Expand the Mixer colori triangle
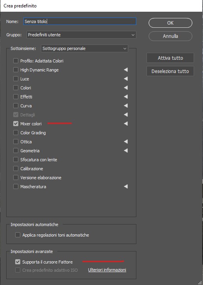This screenshot has width=203, height=285. coord(126,124)
